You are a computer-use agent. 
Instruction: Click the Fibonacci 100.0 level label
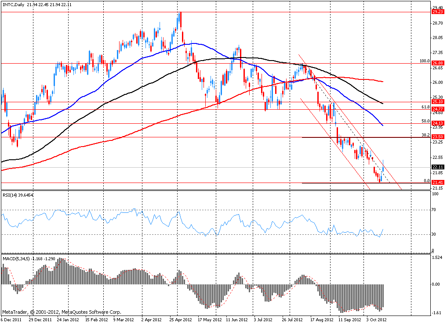pos(424,61)
